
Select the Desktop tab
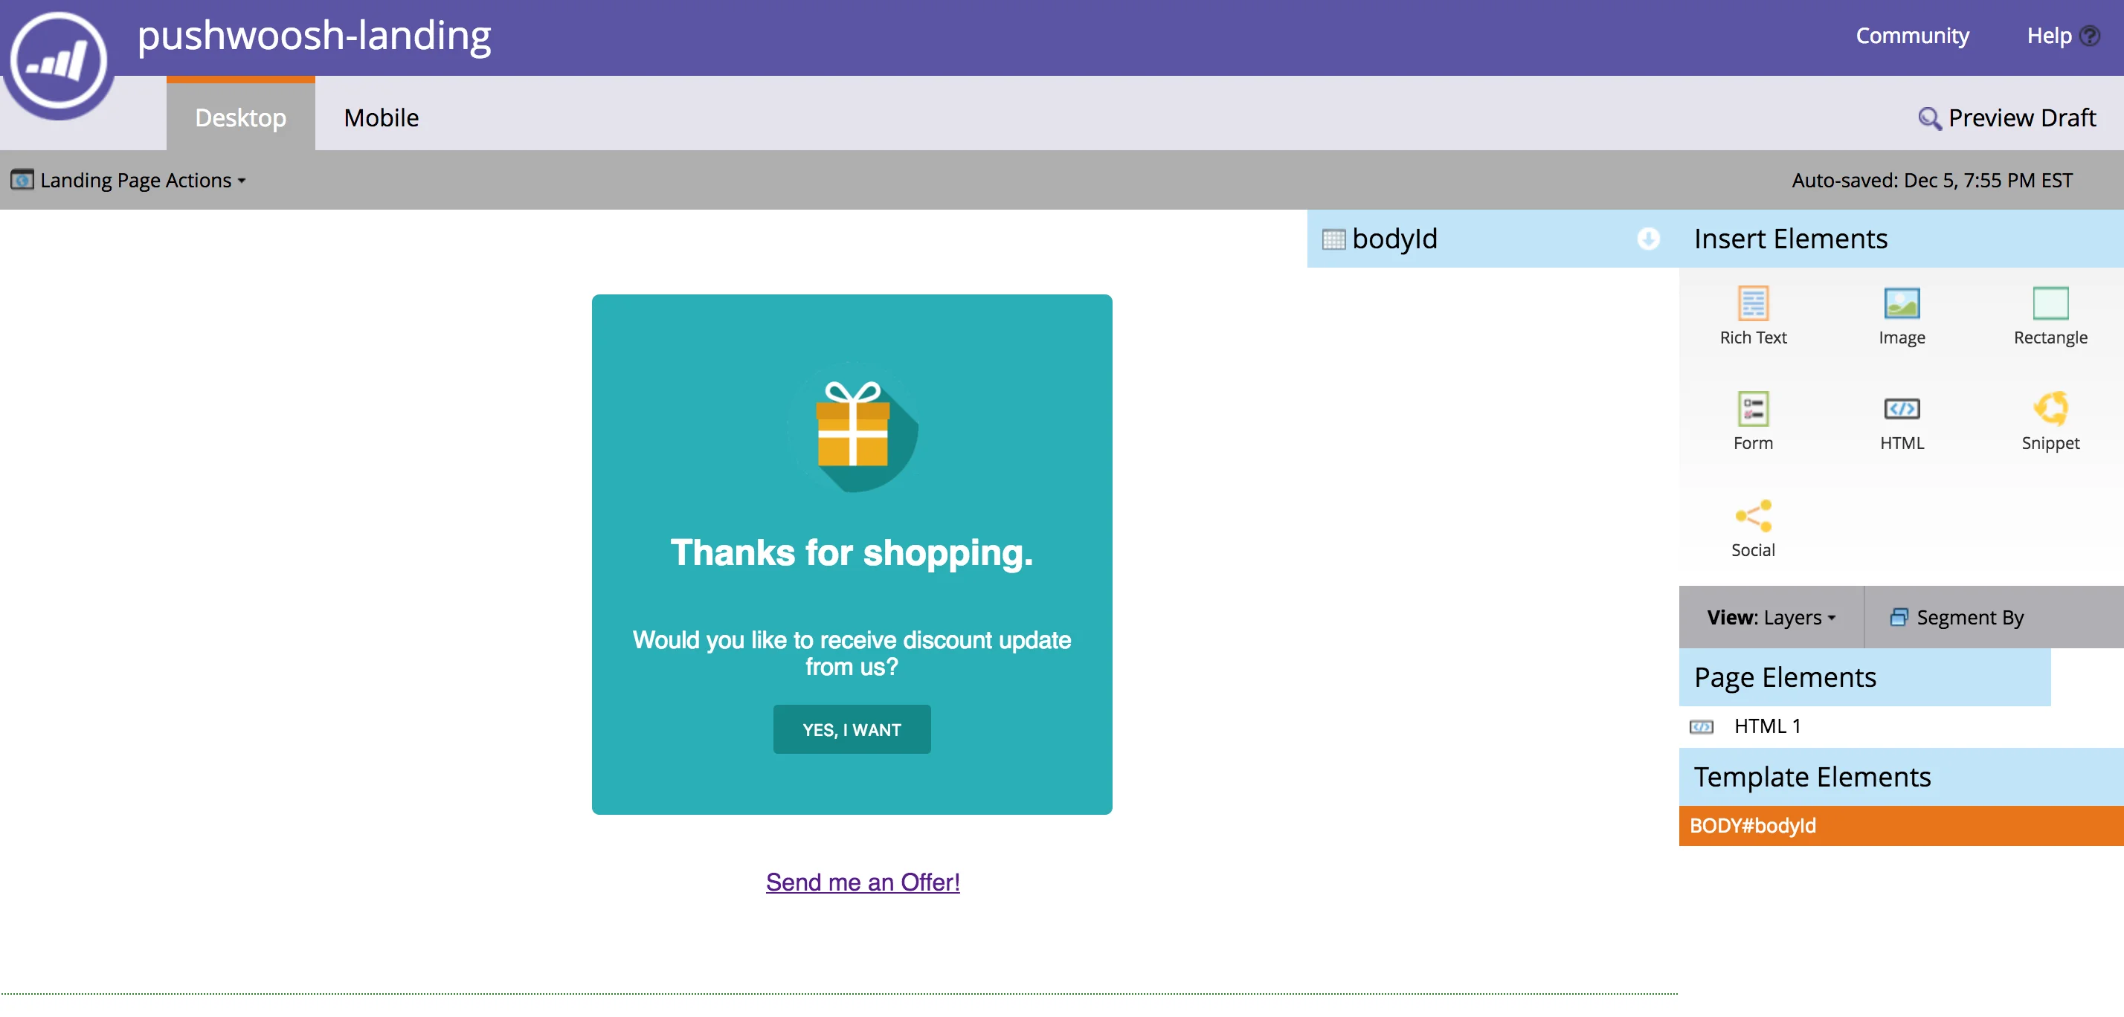coord(240,118)
